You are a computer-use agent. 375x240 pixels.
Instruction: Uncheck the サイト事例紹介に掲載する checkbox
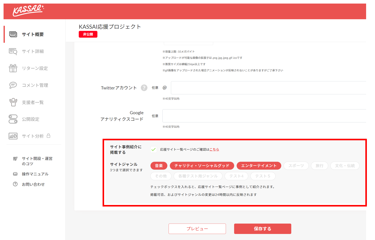pos(153,149)
